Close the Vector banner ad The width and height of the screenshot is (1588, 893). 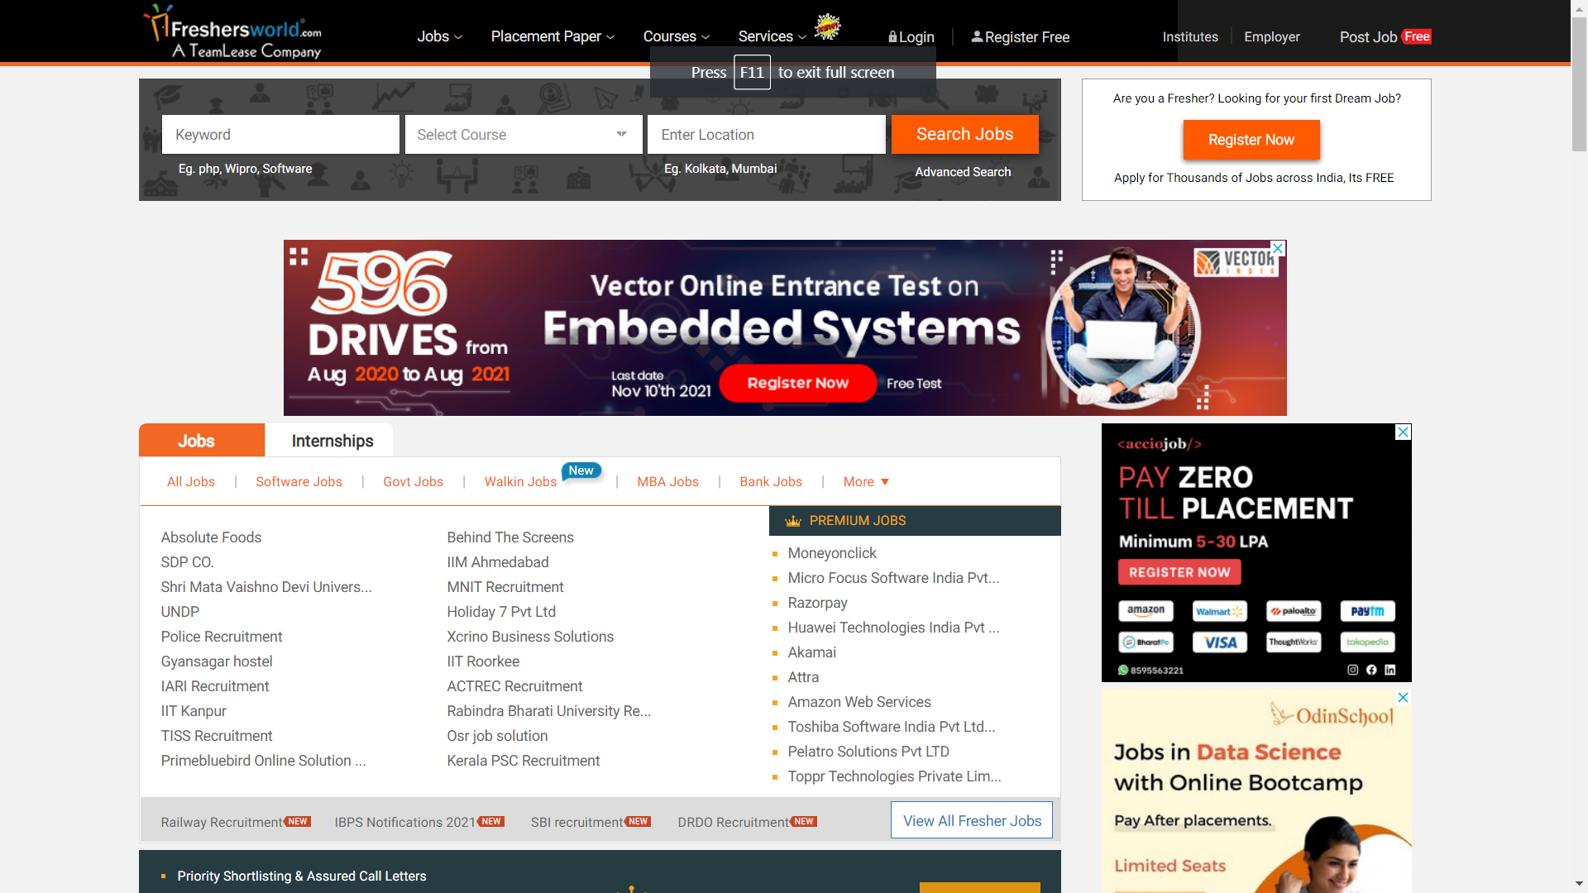point(1278,248)
